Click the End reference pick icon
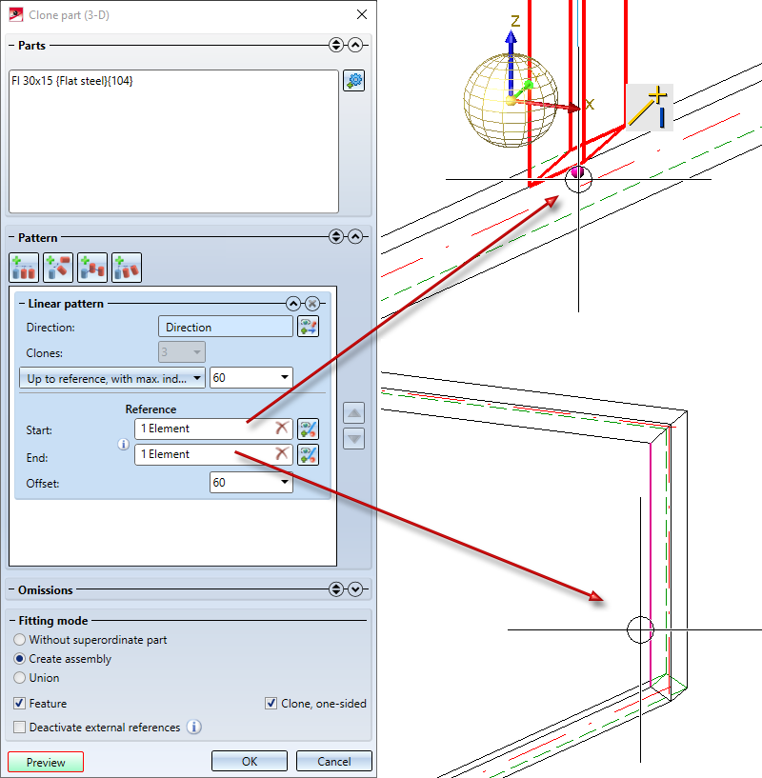This screenshot has width=762, height=778. pyautogui.click(x=309, y=455)
